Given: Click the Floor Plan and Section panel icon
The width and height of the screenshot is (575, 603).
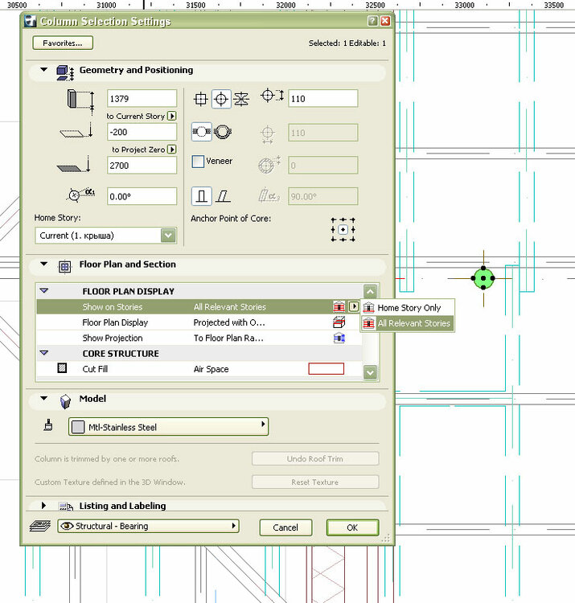Looking at the screenshot, I should coord(64,266).
